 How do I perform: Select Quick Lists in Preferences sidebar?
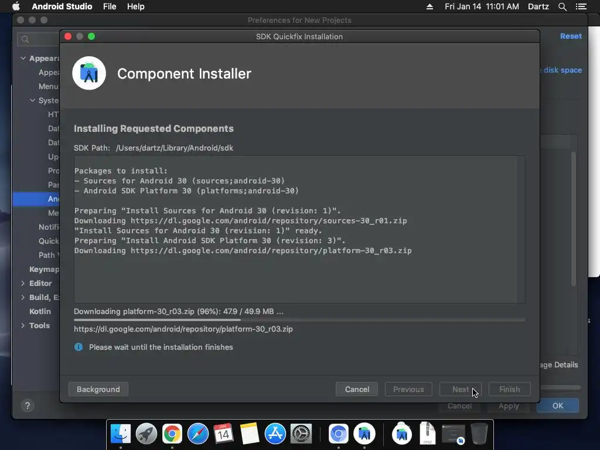click(x=49, y=241)
